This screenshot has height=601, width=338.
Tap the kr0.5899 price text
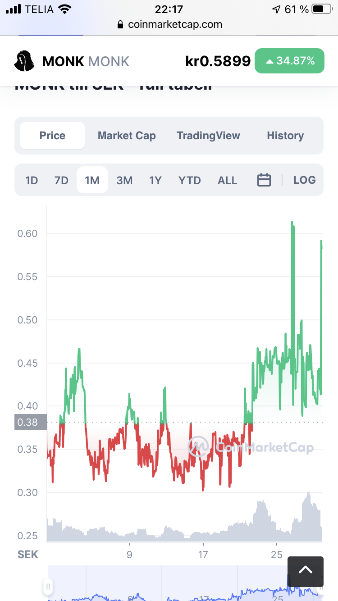(218, 61)
